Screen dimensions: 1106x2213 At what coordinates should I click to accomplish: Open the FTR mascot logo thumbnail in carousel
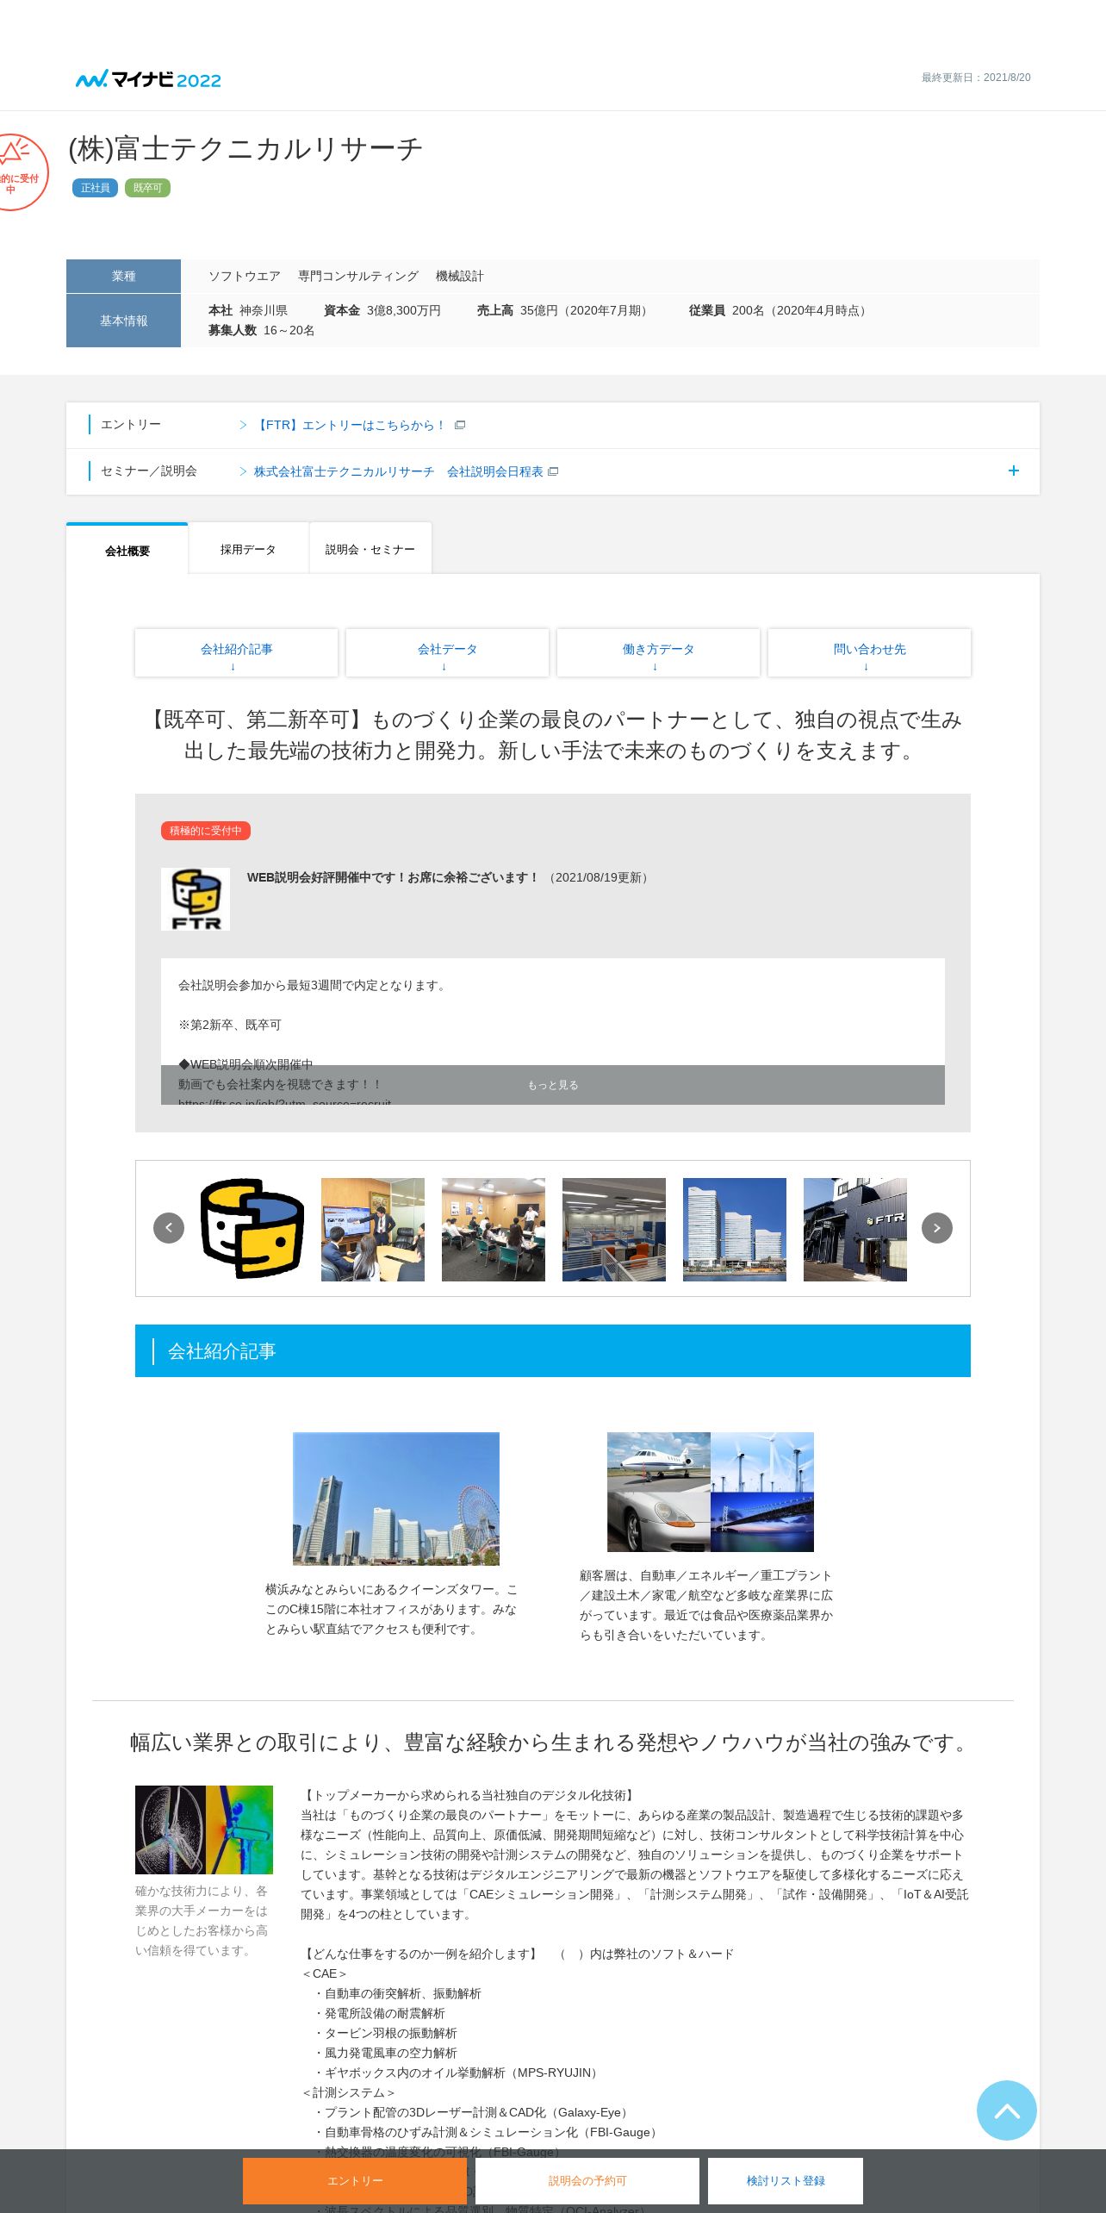click(252, 1229)
